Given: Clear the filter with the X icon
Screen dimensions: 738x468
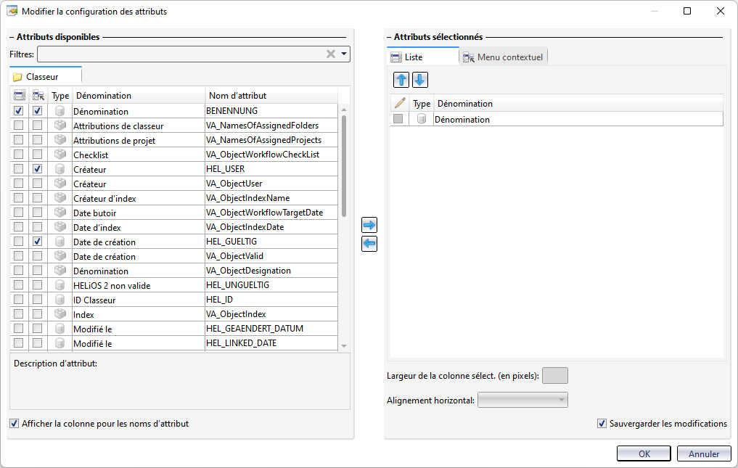Looking at the screenshot, I should [331, 54].
